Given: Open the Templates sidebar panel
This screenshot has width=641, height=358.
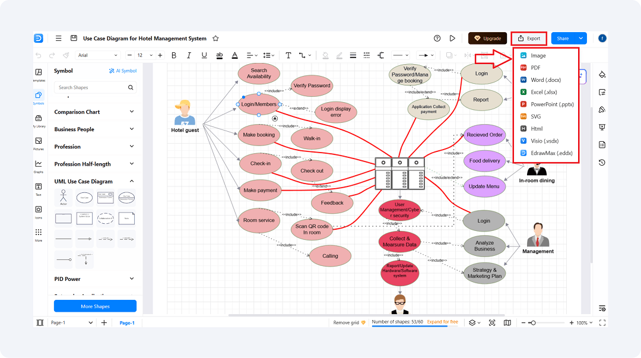Looking at the screenshot, I should [39, 74].
